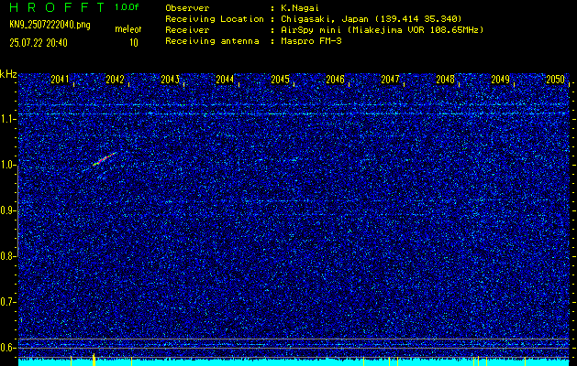The image size is (577, 366).
Task: Select the 2050 time tick label
Action: [555, 80]
